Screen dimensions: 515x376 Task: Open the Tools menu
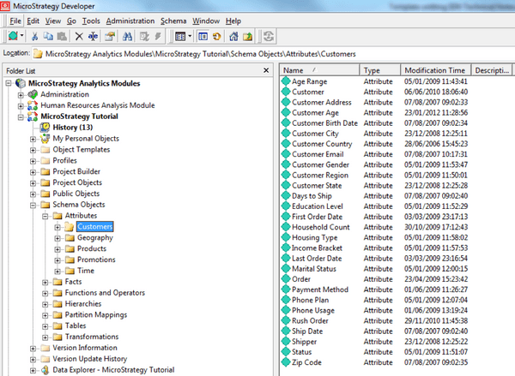click(91, 21)
